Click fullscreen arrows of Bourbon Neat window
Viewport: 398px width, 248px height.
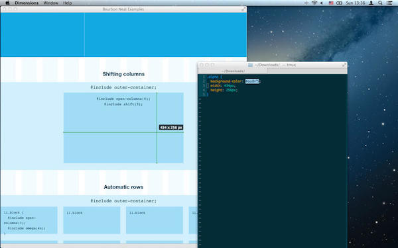pyautogui.click(x=243, y=9)
